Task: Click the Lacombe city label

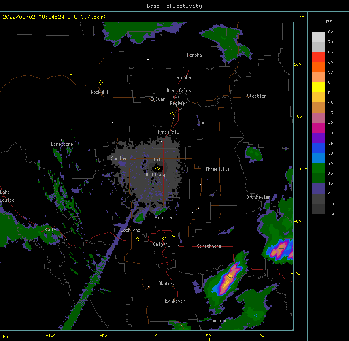Action: click(182, 77)
